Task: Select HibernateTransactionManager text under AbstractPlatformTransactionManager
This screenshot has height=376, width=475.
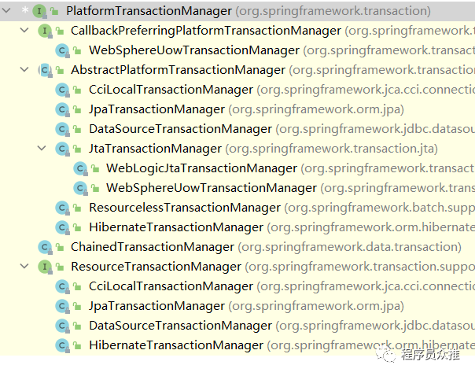Action: click(x=176, y=227)
